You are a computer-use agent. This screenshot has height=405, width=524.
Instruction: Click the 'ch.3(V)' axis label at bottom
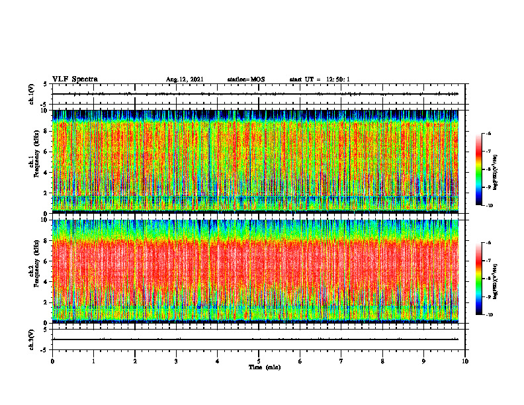pyautogui.click(x=32, y=339)
